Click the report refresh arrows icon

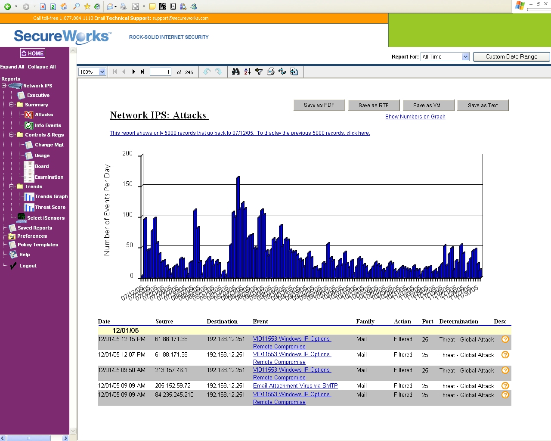click(282, 71)
